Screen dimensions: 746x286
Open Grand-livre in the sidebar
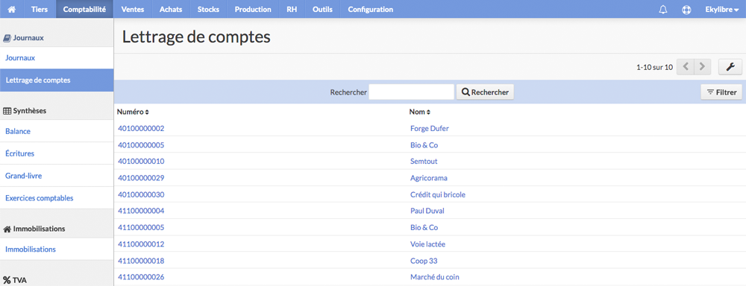coord(57,176)
